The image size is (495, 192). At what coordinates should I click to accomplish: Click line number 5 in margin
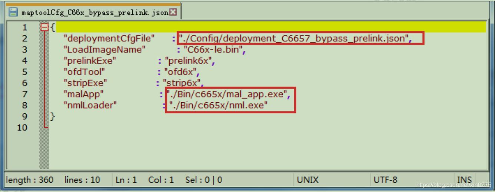coord(24,72)
